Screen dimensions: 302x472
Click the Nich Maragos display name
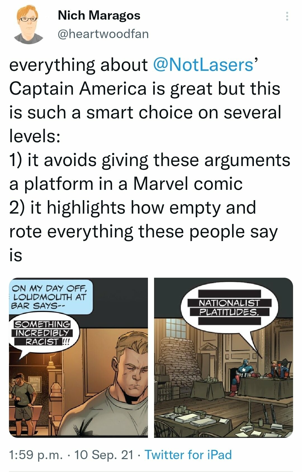(x=99, y=15)
